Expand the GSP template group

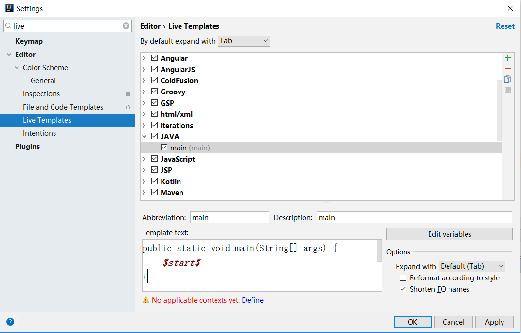pos(144,103)
